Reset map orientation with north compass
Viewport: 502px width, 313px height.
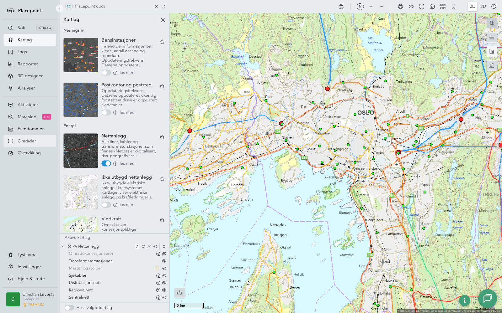coord(360,6)
